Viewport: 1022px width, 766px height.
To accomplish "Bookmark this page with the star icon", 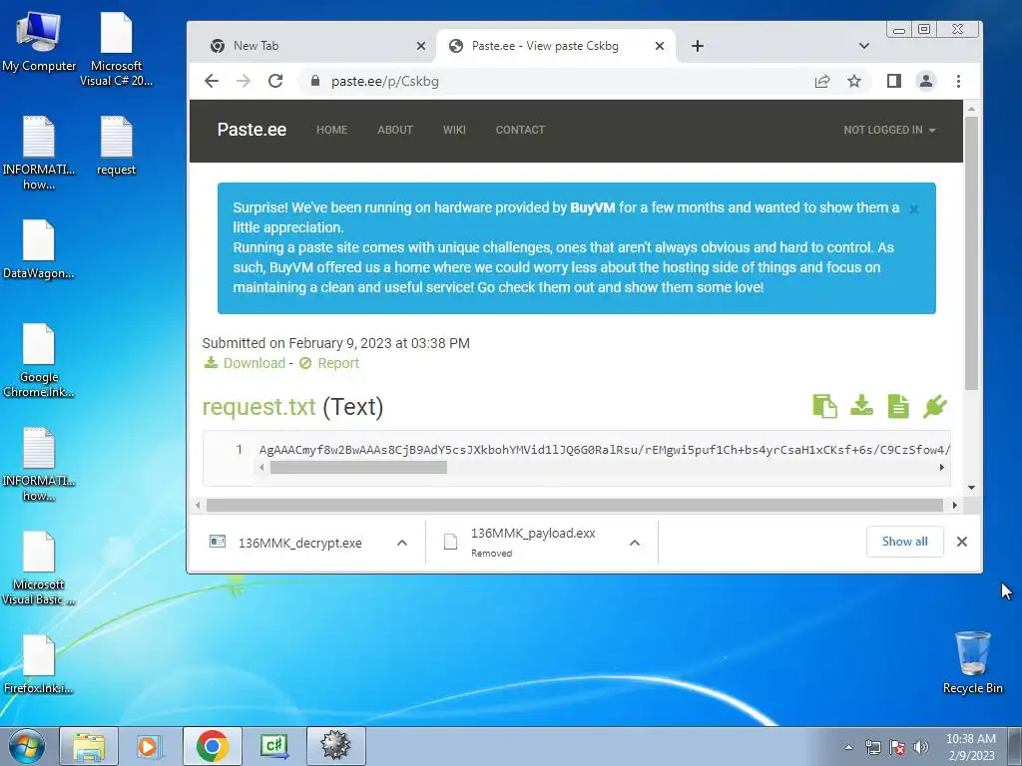I will [x=854, y=82].
